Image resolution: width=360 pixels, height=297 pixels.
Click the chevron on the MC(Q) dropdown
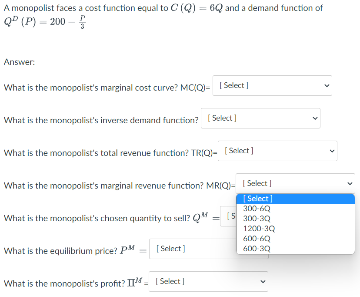coord(327,85)
